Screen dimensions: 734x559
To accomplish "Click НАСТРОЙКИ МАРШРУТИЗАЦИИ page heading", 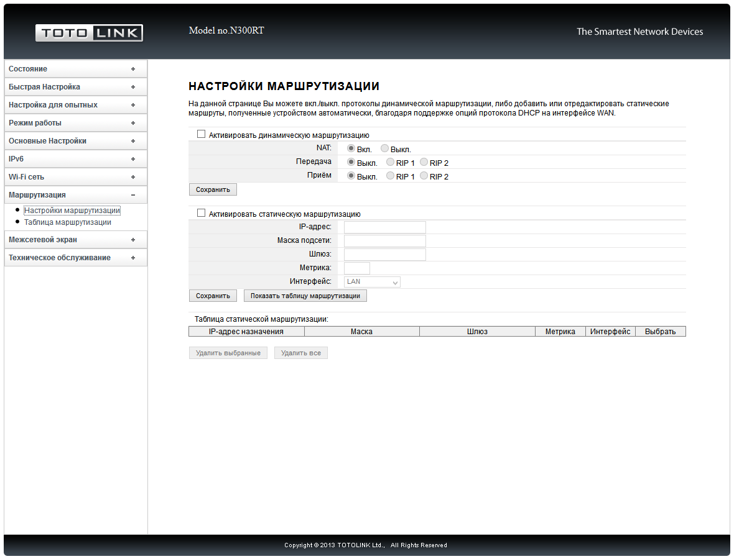I will tap(284, 86).
